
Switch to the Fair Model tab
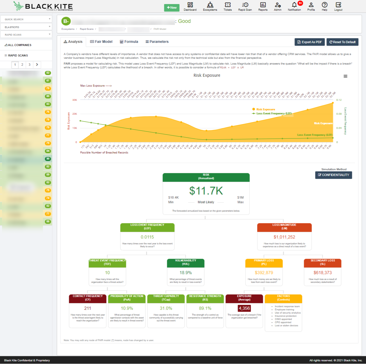101,41
